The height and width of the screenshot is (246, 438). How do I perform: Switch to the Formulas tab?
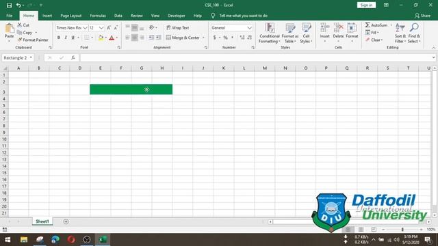(x=98, y=16)
